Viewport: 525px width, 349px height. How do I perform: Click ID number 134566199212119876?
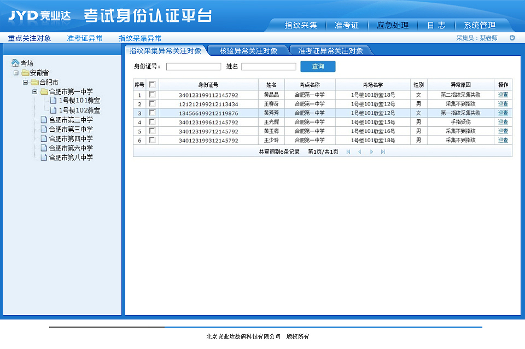coord(208,113)
